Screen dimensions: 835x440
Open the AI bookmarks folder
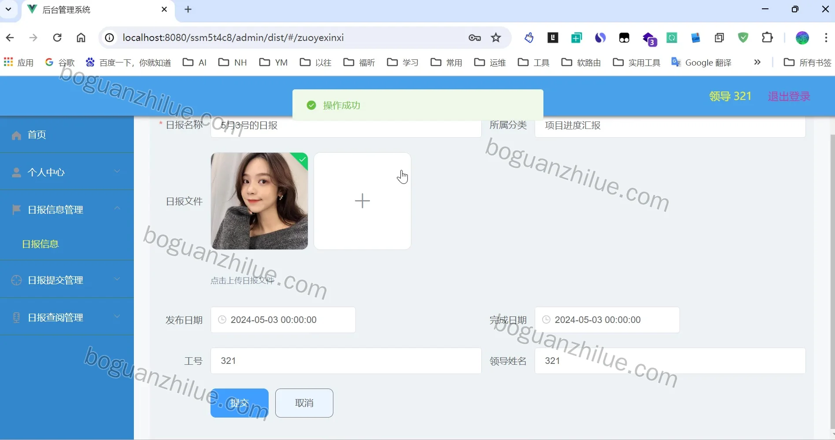click(195, 62)
